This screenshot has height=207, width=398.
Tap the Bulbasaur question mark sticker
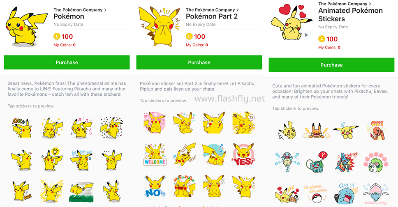tap(317, 162)
